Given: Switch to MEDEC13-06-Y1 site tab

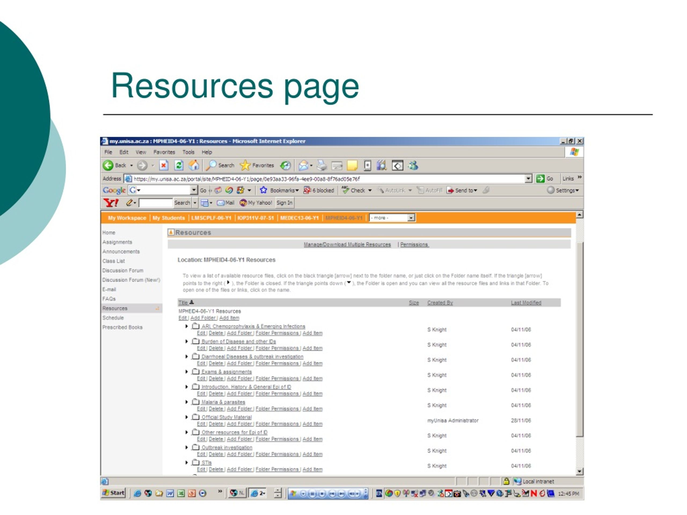Looking at the screenshot, I should point(299,218).
